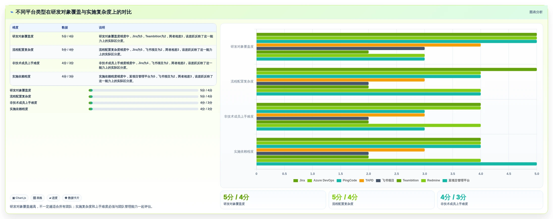Click the top Jira bar in 研发对象覆盖度 group
The image size is (553, 219).
pos(397,35)
